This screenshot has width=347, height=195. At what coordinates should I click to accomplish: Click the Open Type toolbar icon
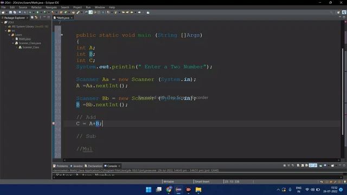pos(74,12)
